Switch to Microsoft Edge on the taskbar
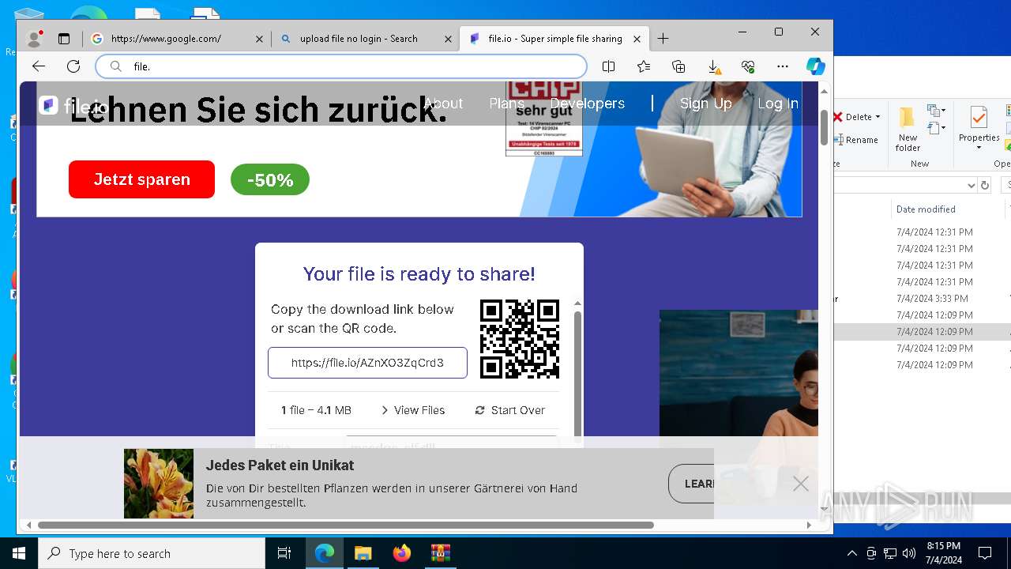 click(324, 553)
